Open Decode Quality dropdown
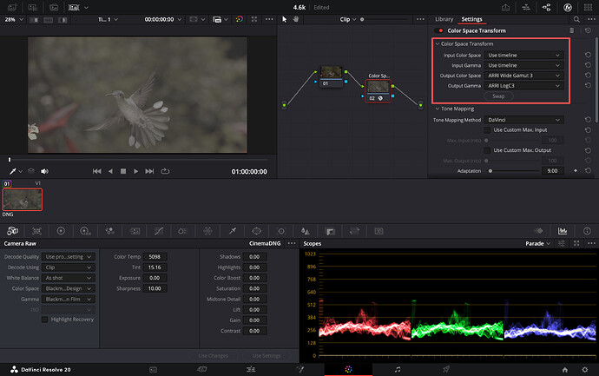This screenshot has width=599, height=376. [x=69, y=257]
